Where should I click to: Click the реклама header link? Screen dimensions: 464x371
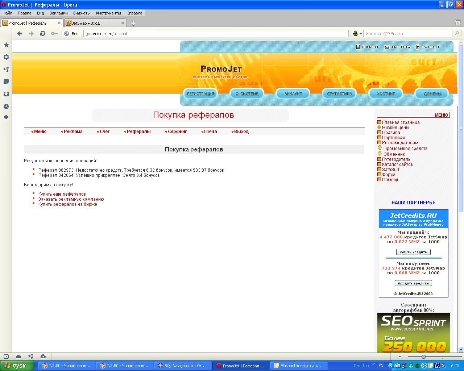(427, 47)
